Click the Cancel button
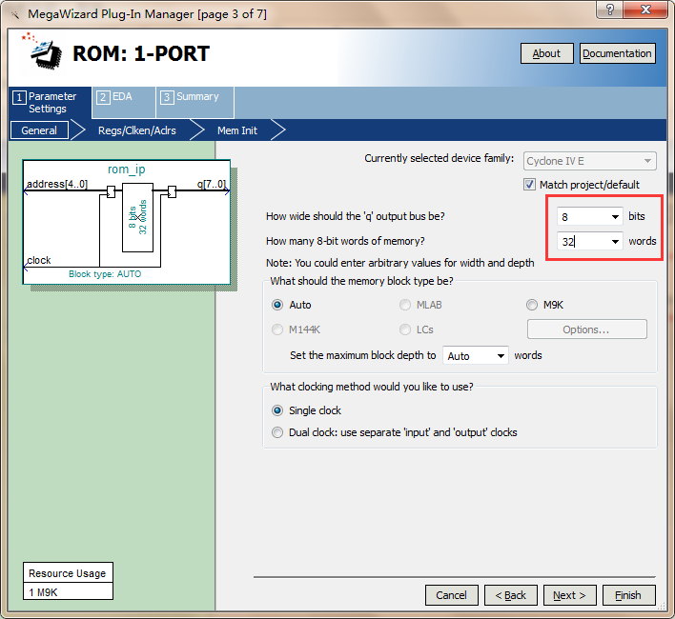The image size is (675, 619). click(x=452, y=595)
